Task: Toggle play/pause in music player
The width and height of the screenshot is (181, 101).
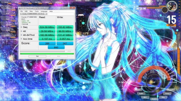Action: pyautogui.click(x=141, y=8)
